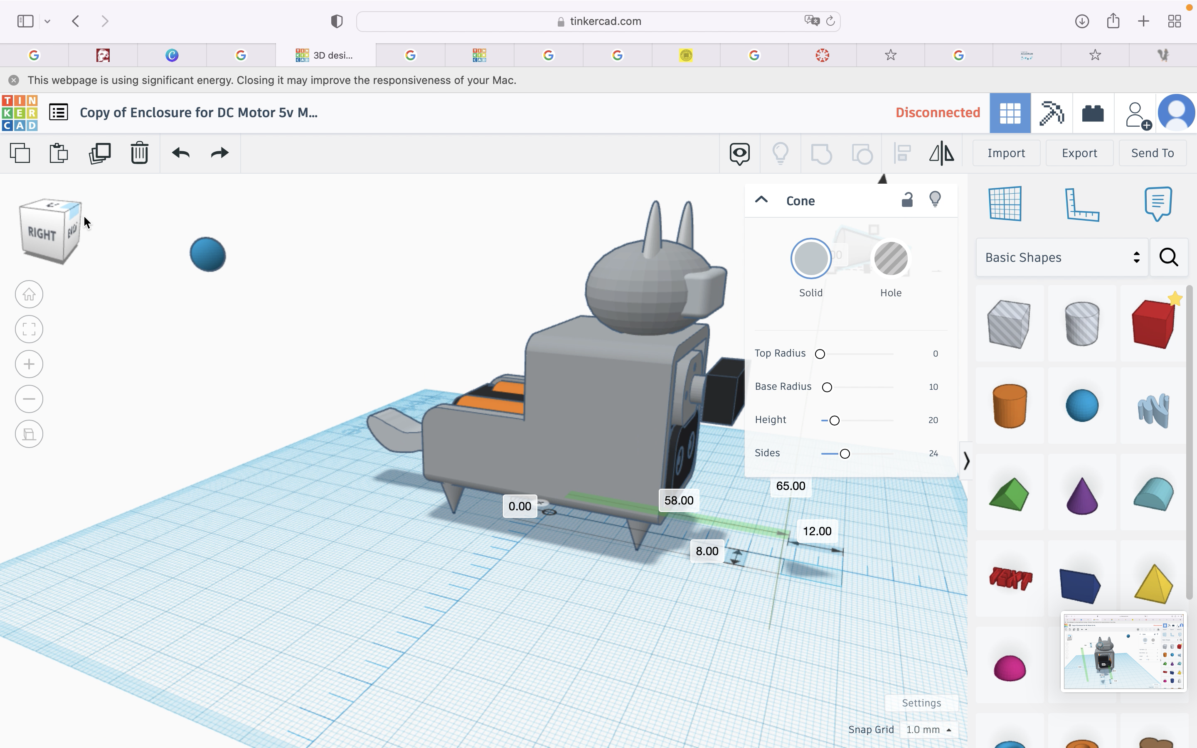
Task: Click the RIGHT face of view cube
Action: (x=42, y=234)
